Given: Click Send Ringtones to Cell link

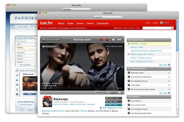Looking at the screenshot, I should click(x=111, y=108).
